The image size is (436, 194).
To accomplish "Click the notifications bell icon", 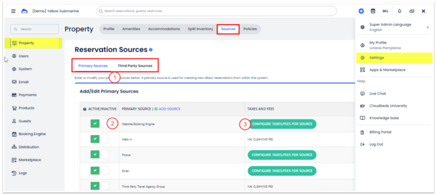I will (399, 11).
